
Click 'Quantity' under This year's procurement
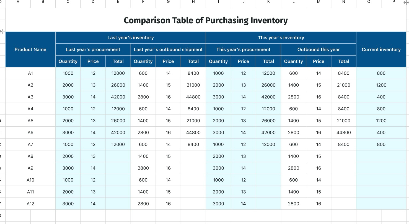(x=218, y=61)
